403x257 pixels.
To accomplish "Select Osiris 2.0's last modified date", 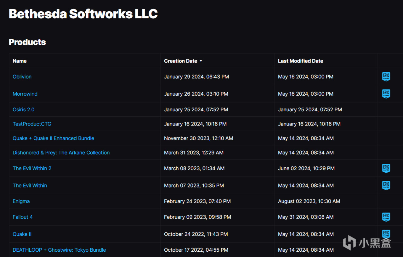I will point(310,109).
